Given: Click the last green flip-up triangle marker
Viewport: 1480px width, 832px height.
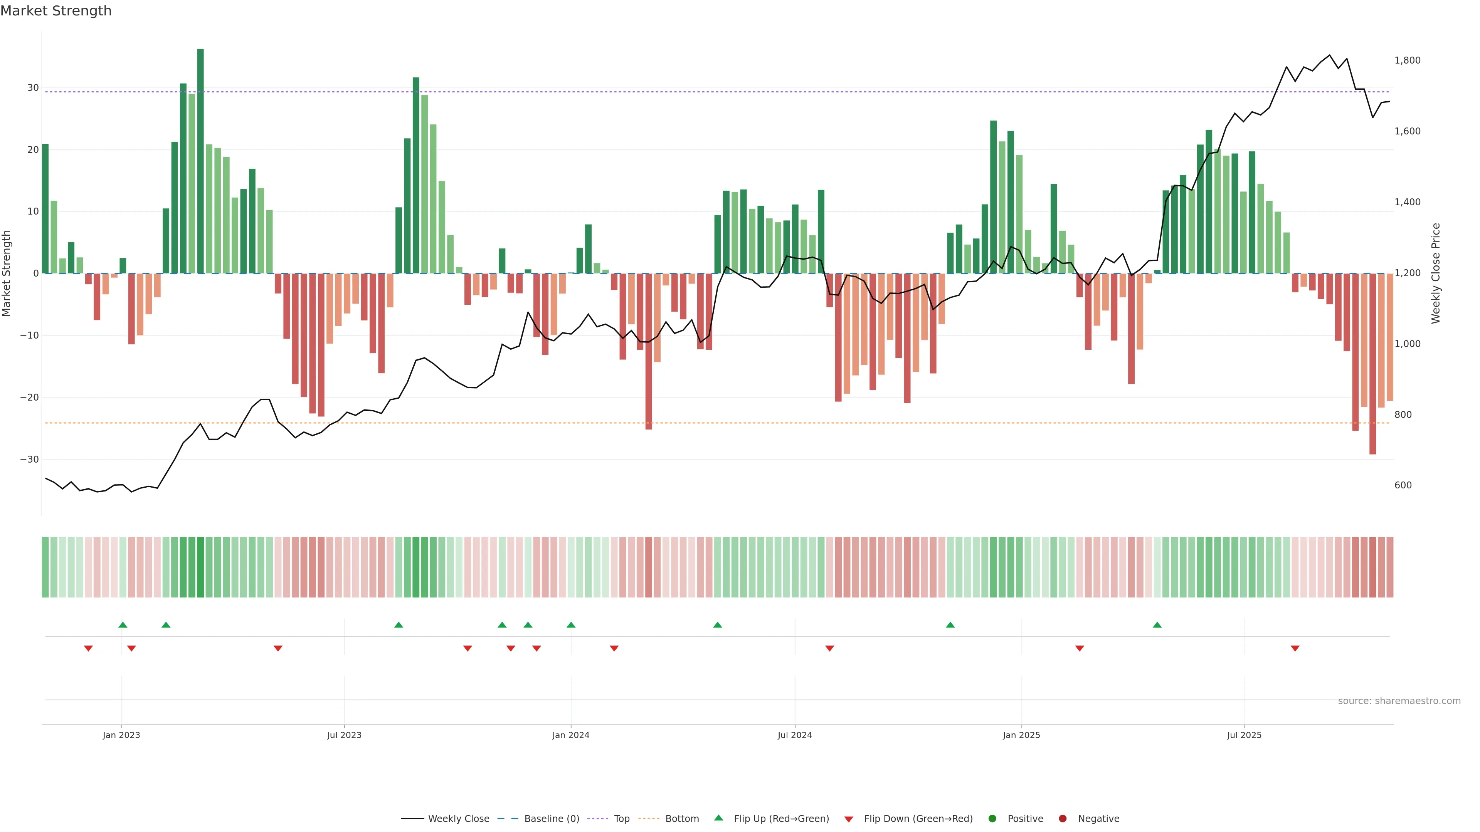Looking at the screenshot, I should coord(1157,625).
